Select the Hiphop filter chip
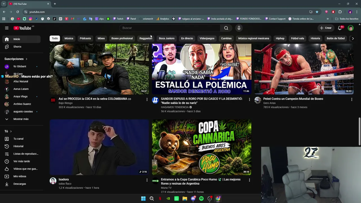The height and width of the screenshot is (203, 361). pyautogui.click(x=280, y=38)
